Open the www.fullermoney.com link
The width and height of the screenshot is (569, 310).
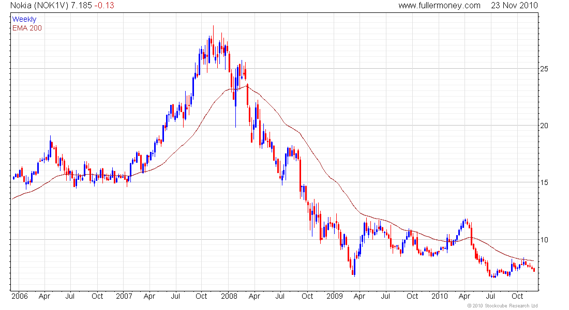[439, 6]
